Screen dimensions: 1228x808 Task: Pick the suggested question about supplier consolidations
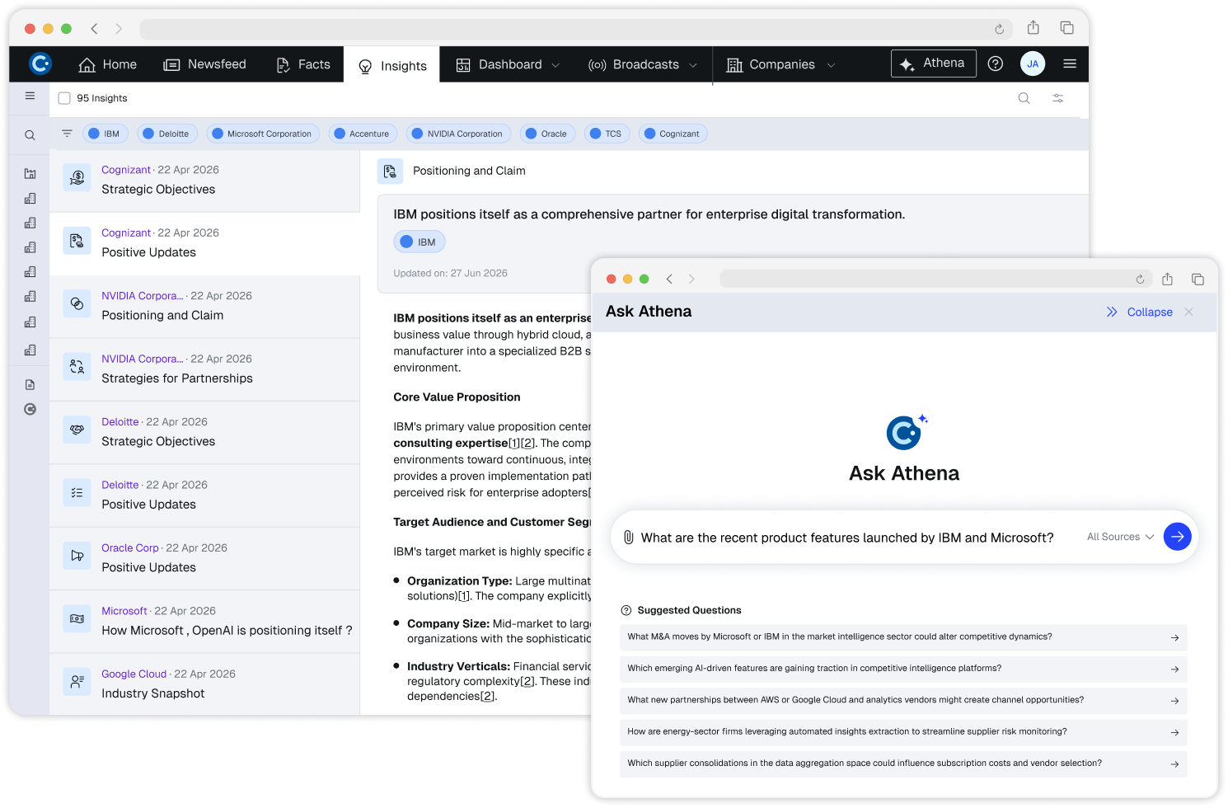(903, 763)
